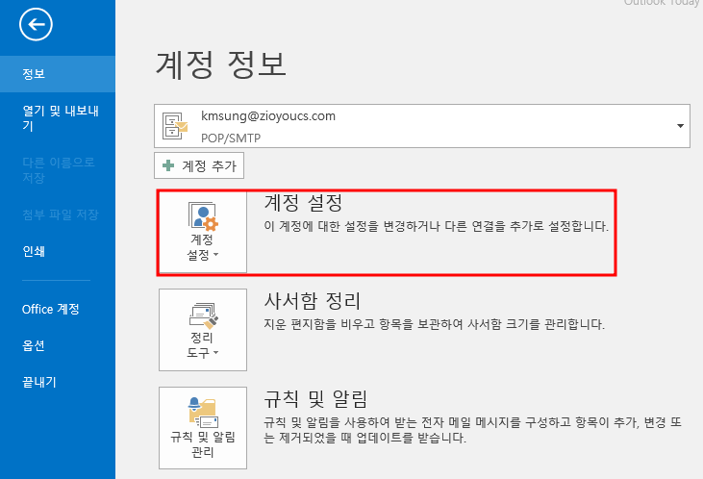The image size is (703, 479).
Task: Select the 정보 sidebar tab
Action: (x=58, y=74)
